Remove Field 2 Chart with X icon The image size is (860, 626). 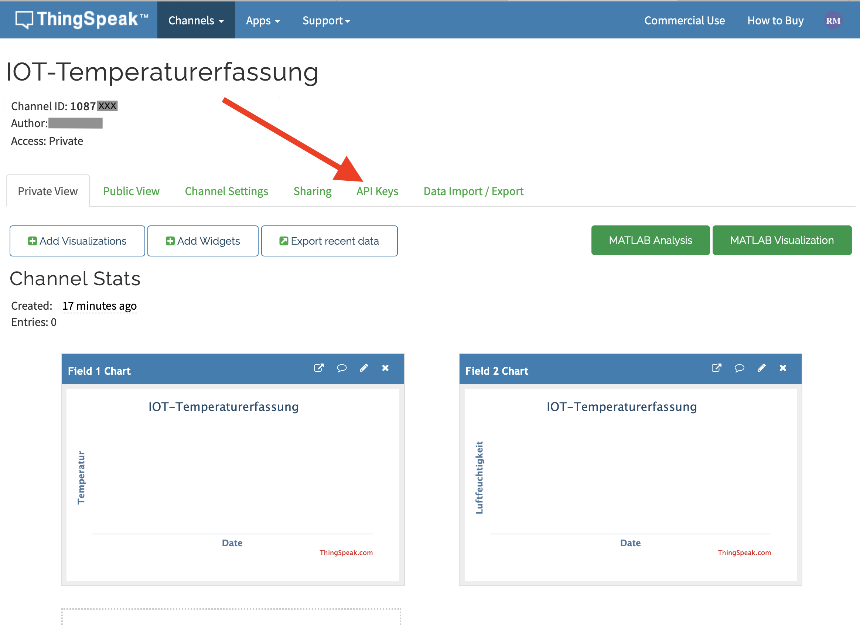coord(783,368)
